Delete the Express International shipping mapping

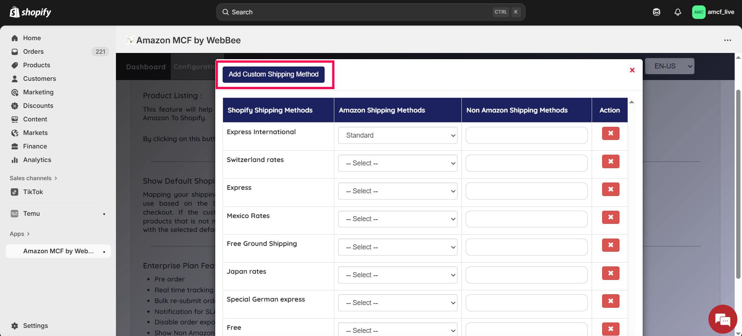pos(610,133)
